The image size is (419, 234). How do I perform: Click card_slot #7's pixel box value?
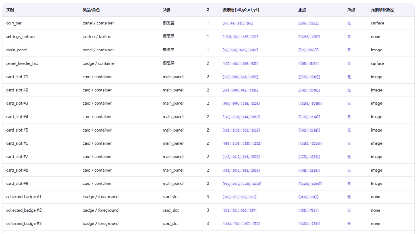(x=241, y=157)
